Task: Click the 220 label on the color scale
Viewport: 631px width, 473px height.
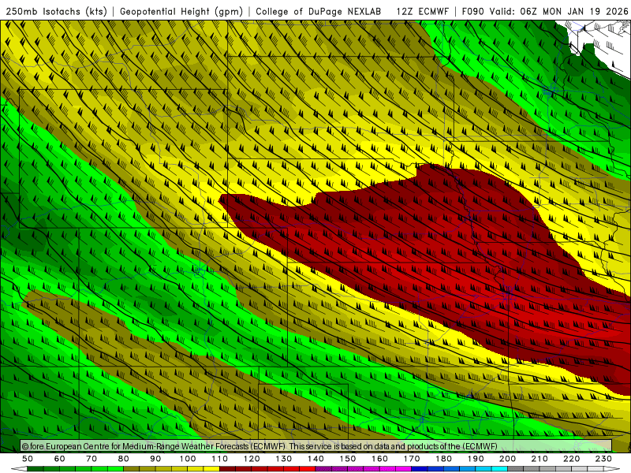Action: 571,459
